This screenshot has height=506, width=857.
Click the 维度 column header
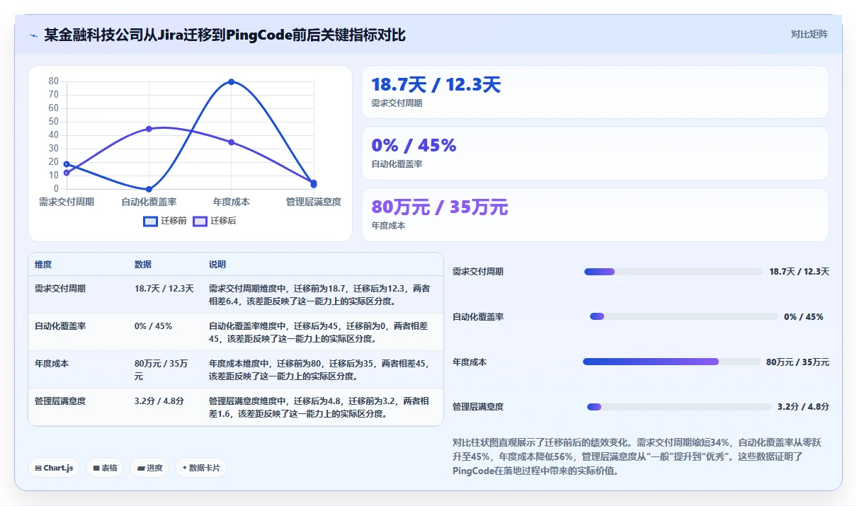pos(43,265)
